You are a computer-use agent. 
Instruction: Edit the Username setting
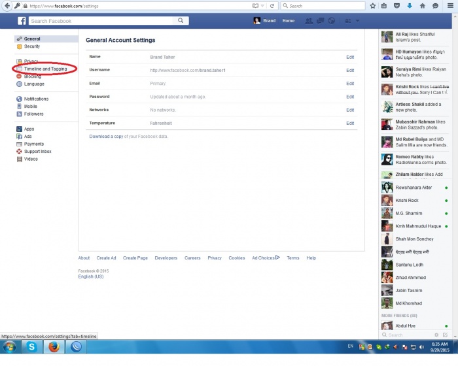click(x=350, y=71)
